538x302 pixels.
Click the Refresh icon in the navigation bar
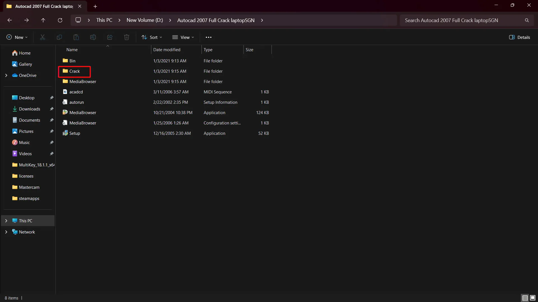coord(60,20)
